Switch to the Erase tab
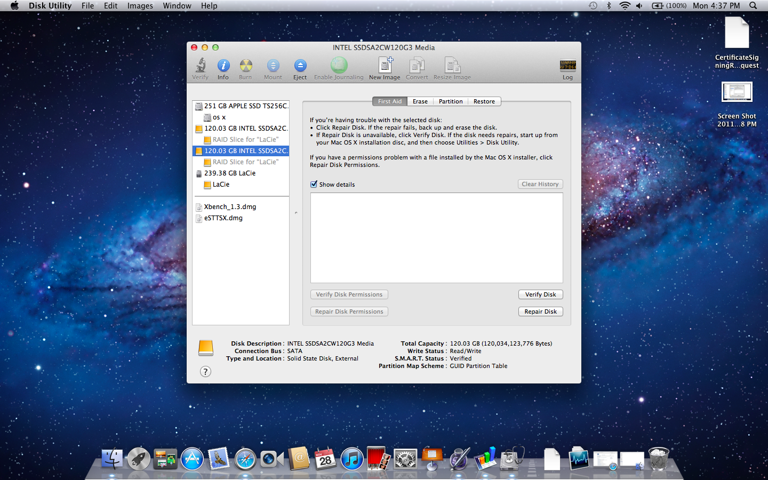 tap(420, 101)
